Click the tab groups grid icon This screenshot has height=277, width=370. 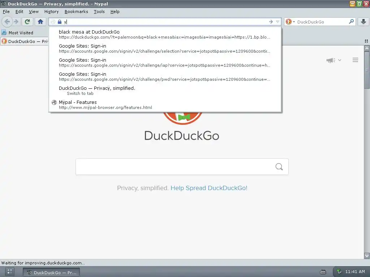click(x=366, y=41)
